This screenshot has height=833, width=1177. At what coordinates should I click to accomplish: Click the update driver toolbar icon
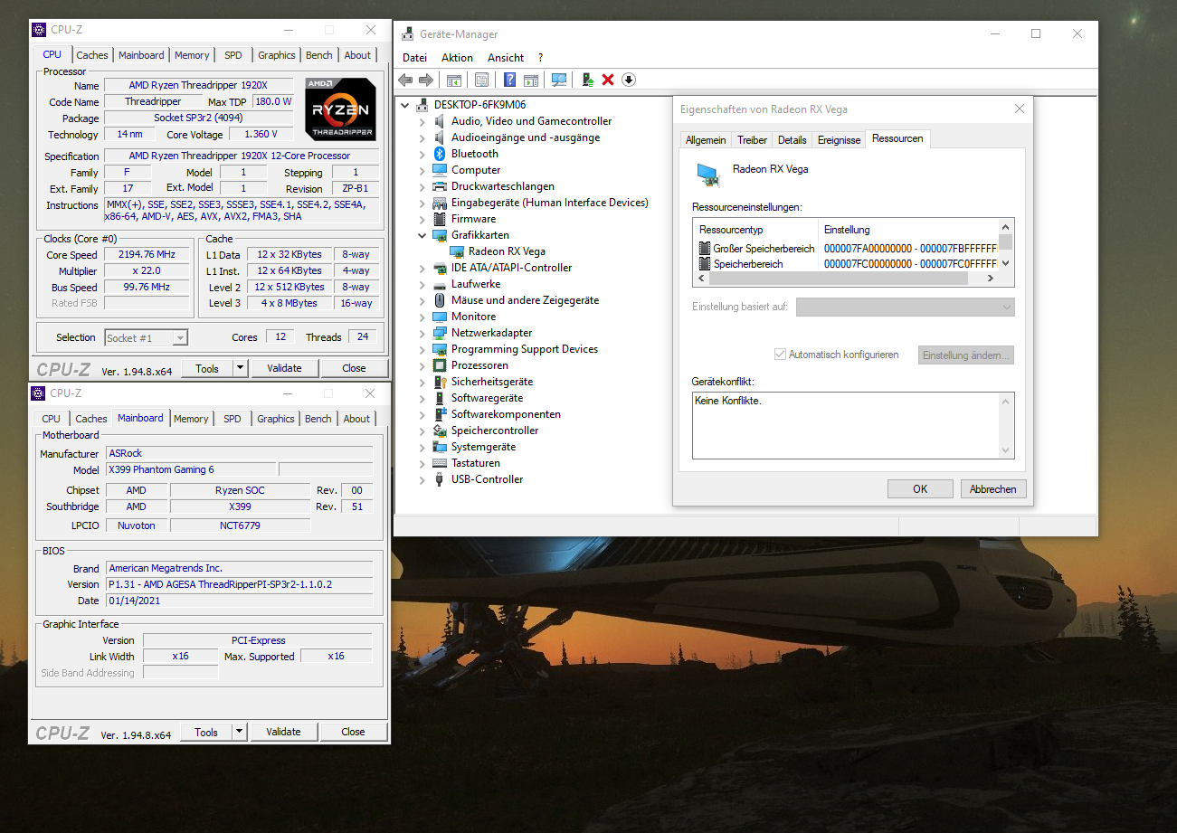(588, 80)
